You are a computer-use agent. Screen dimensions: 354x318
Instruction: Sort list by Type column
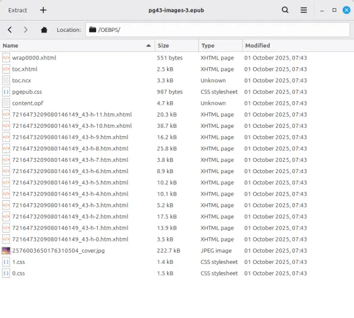tap(219, 45)
